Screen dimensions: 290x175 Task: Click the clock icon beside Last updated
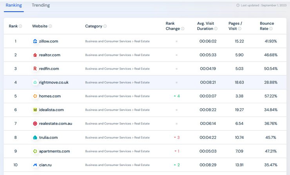tap(238, 5)
